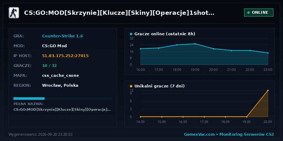Screen dimensions: 283x141
Task: Click the cyan dot beside Gracze online
Action: [x=131, y=34]
